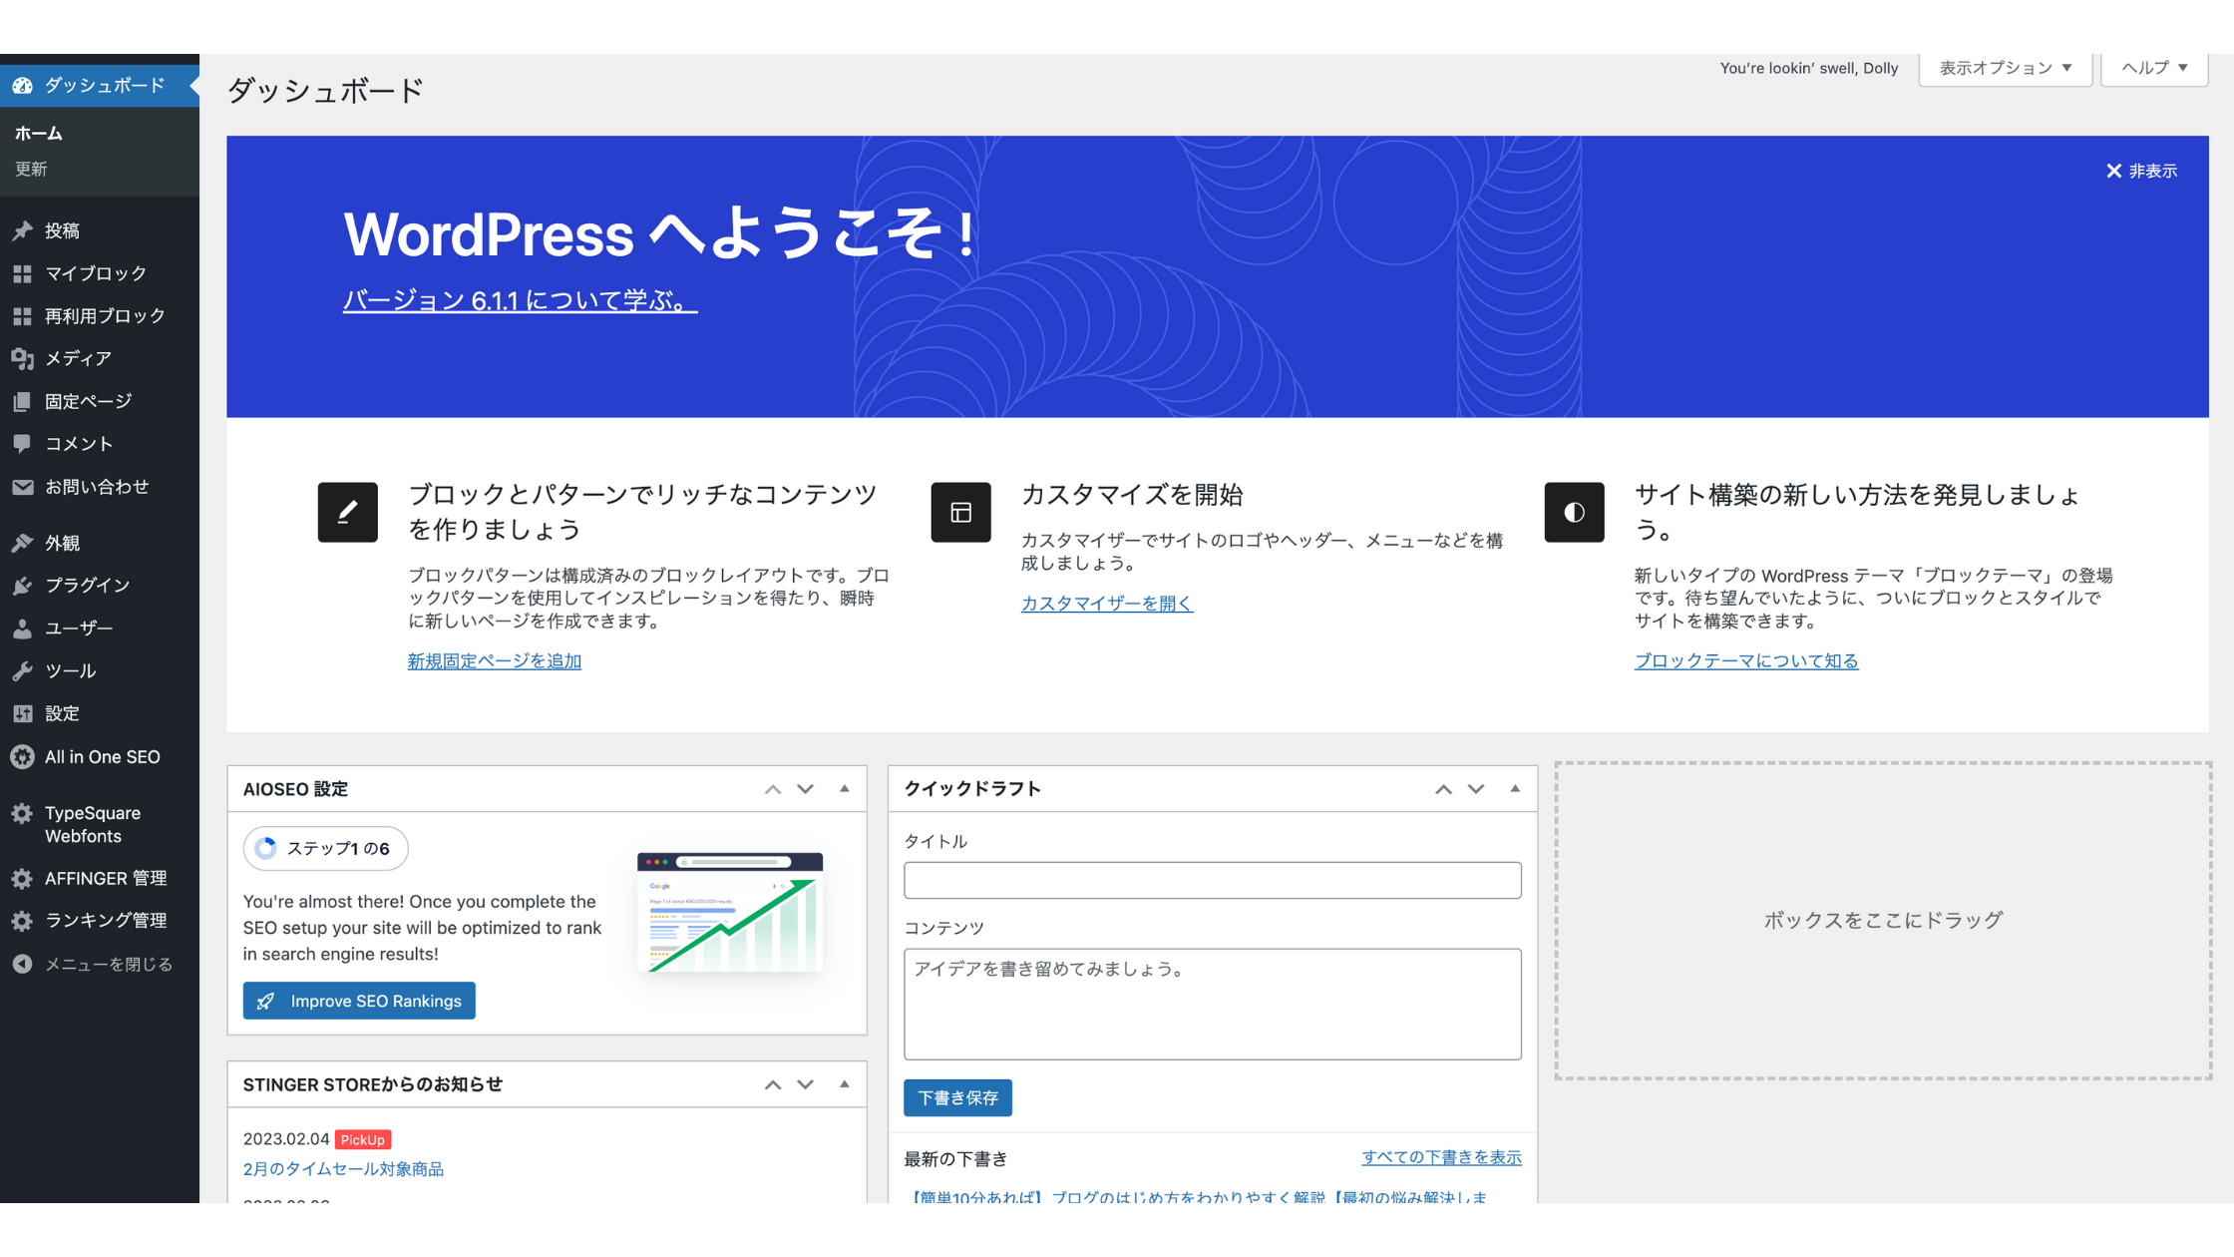Click the pushpin icon next to 投稿
Image resolution: width=2234 pixels, height=1257 pixels.
[22, 230]
